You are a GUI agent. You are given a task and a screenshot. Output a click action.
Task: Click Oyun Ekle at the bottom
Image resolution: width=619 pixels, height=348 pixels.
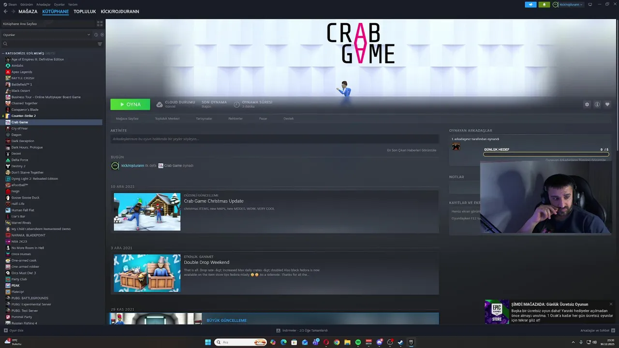tap(14, 331)
